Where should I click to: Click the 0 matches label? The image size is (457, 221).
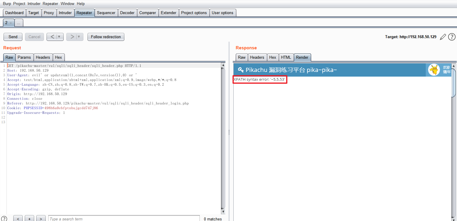click(x=213, y=219)
